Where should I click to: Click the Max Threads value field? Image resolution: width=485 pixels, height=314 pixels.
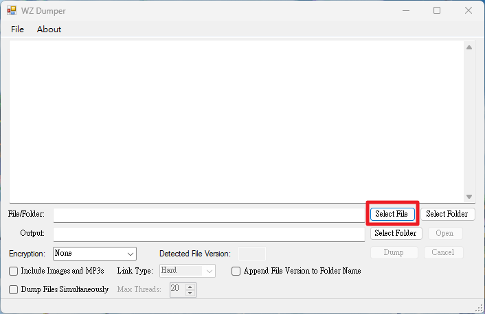pos(178,289)
